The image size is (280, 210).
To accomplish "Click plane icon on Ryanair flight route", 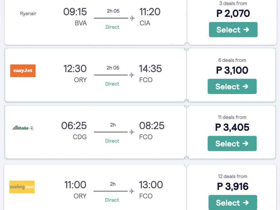I will pos(132,18).
